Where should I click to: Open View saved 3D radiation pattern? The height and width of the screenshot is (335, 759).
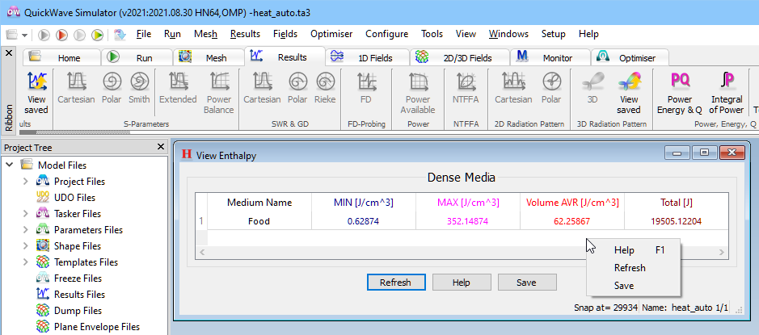click(629, 93)
